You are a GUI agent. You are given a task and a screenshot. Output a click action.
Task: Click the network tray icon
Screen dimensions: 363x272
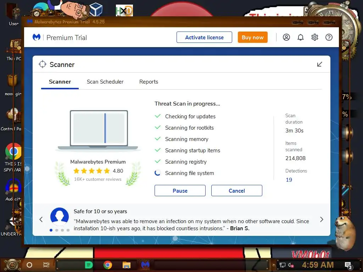pyautogui.click(x=282, y=265)
